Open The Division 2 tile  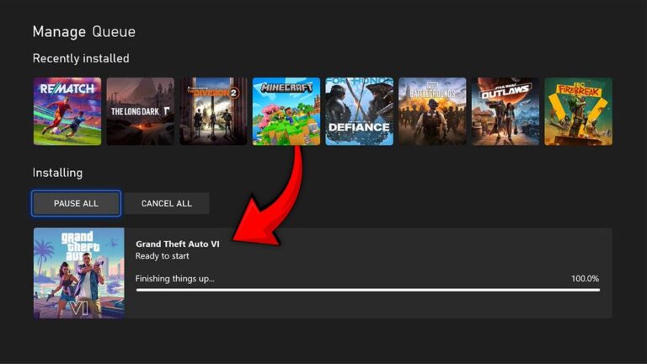[213, 111]
